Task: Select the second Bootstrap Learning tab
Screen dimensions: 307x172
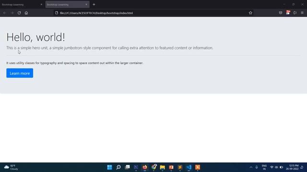Action: [x=67, y=4]
